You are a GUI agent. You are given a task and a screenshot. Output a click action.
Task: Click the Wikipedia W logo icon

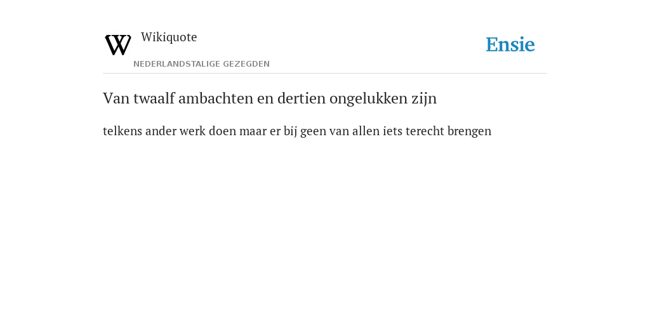tap(118, 45)
